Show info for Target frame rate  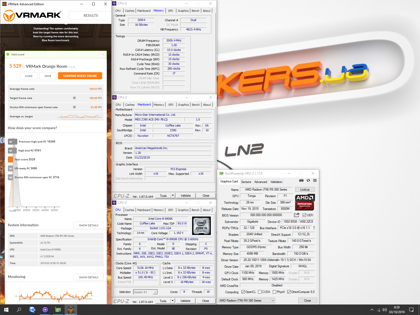coord(74,98)
